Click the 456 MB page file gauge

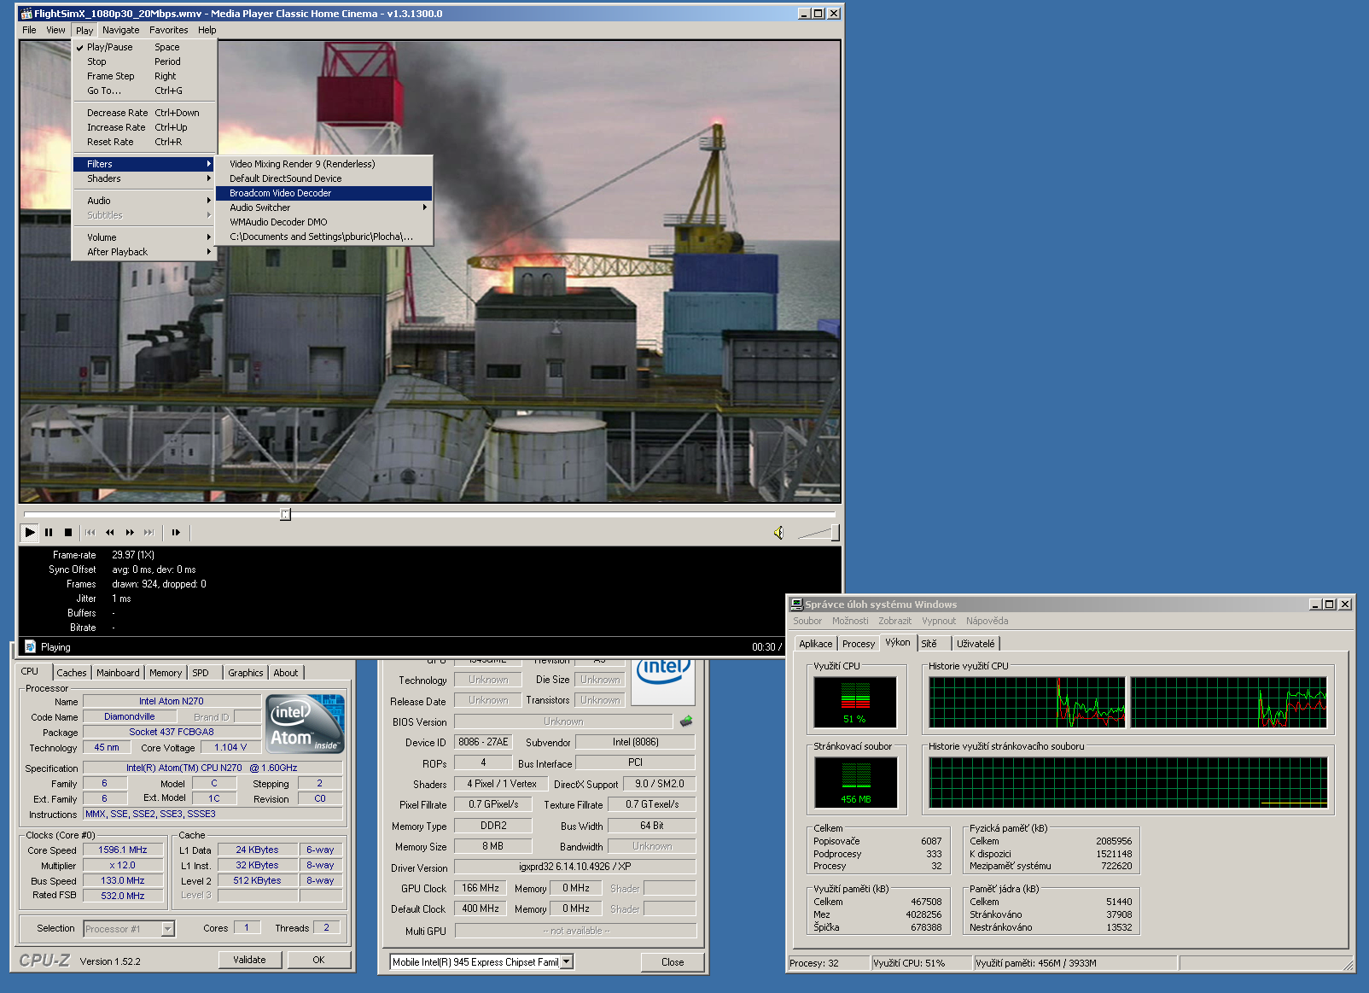point(855,782)
